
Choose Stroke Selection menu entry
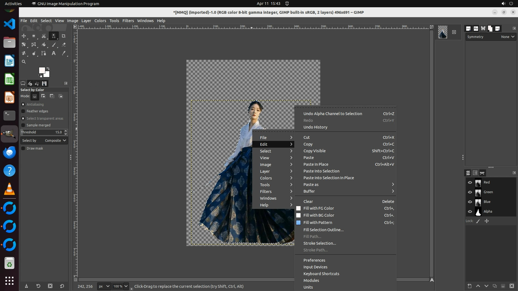319,243
